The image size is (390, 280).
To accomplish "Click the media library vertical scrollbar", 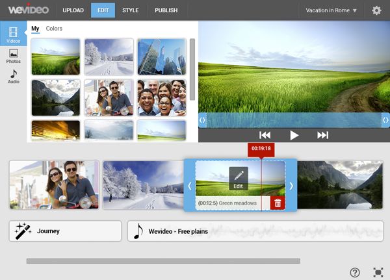I will (192, 70).
